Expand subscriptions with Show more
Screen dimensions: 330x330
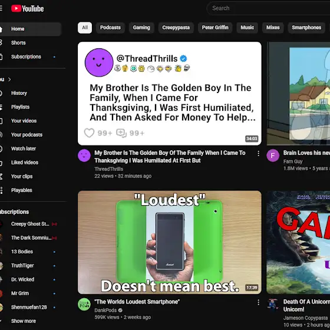24,321
